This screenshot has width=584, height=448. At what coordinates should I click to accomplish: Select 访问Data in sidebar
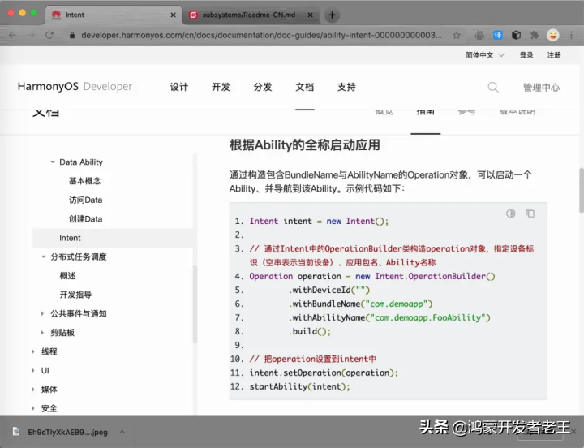(86, 200)
